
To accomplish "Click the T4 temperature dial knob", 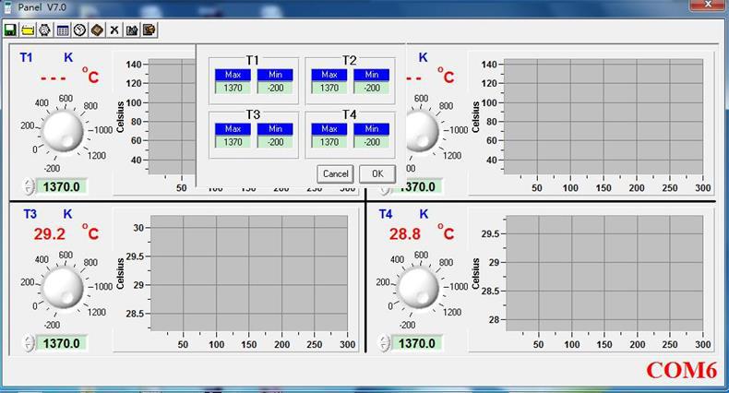I will pos(418,288).
